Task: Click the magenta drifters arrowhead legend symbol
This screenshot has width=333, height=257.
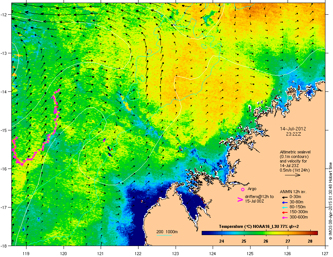Action: 240,200
